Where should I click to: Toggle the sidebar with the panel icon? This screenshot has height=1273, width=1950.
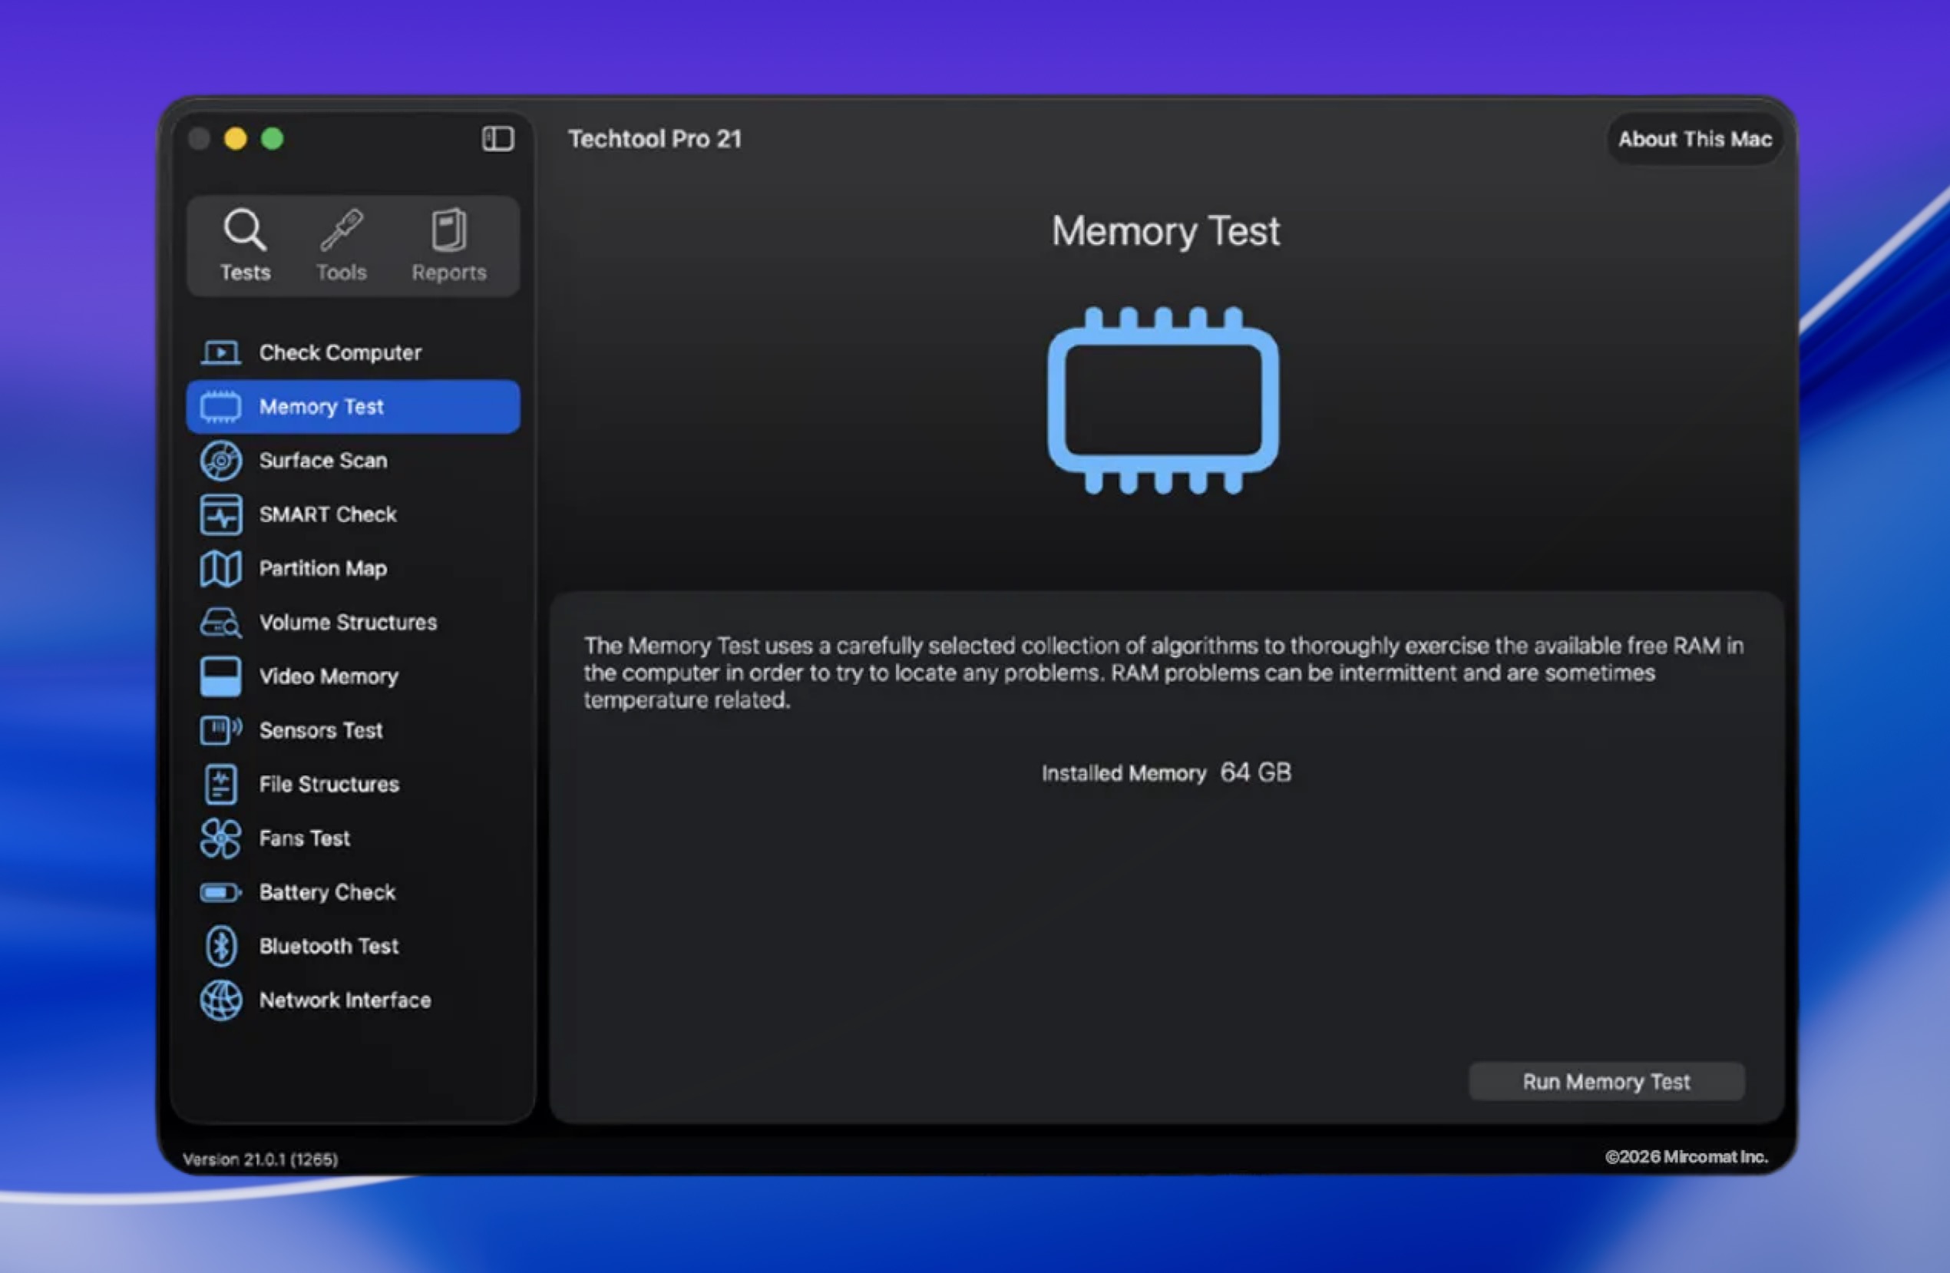[x=497, y=138]
